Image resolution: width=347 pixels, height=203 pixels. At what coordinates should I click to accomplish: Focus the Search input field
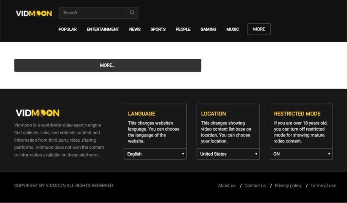point(93,13)
